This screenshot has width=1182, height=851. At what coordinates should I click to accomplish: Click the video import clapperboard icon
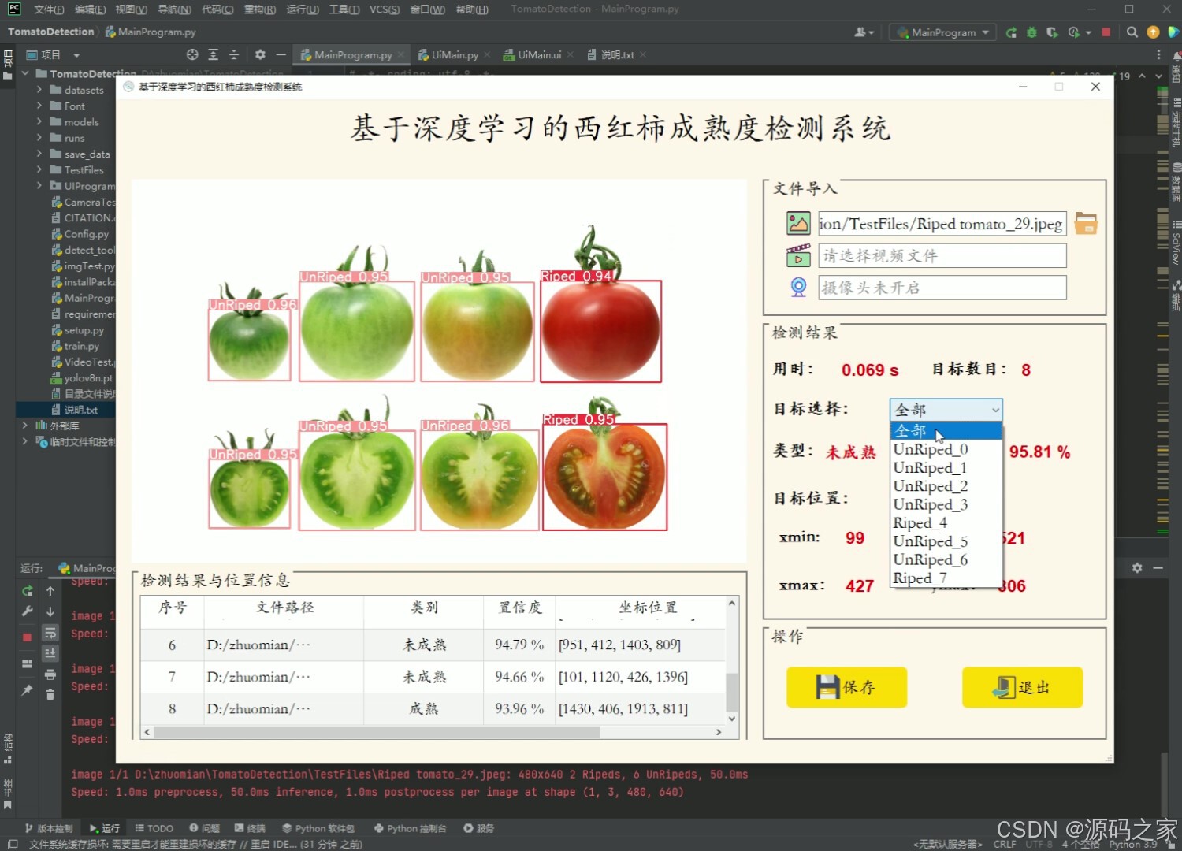pos(797,255)
